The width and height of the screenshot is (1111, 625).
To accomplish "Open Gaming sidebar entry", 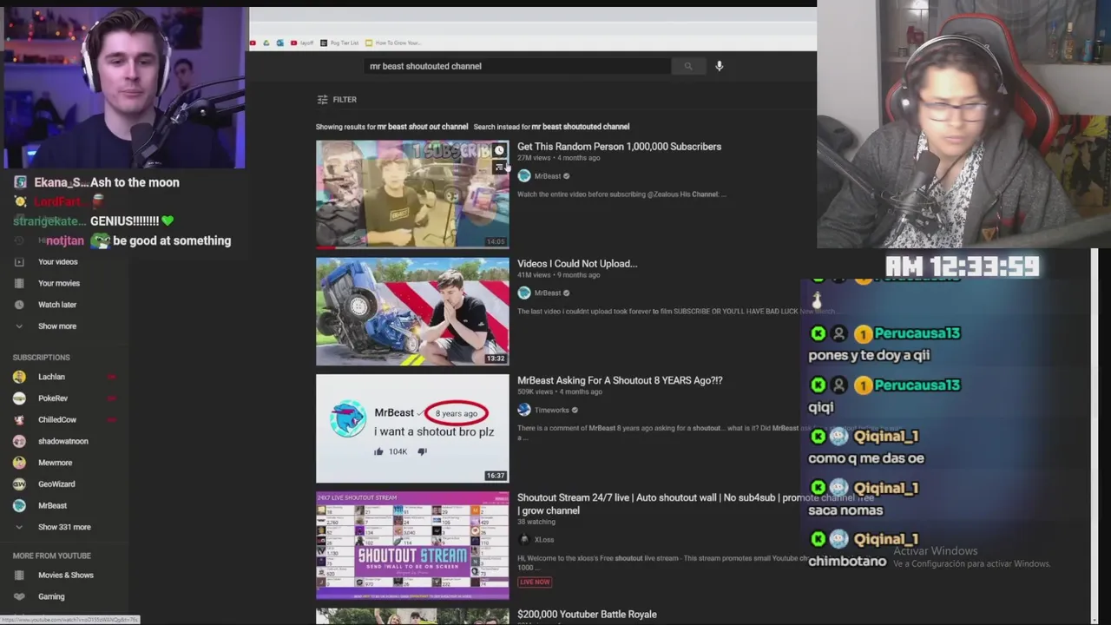I will pyautogui.click(x=51, y=596).
